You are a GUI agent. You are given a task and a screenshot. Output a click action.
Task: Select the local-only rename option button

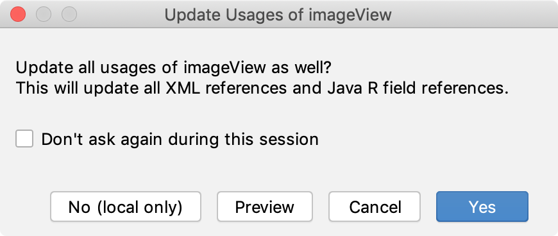(126, 206)
